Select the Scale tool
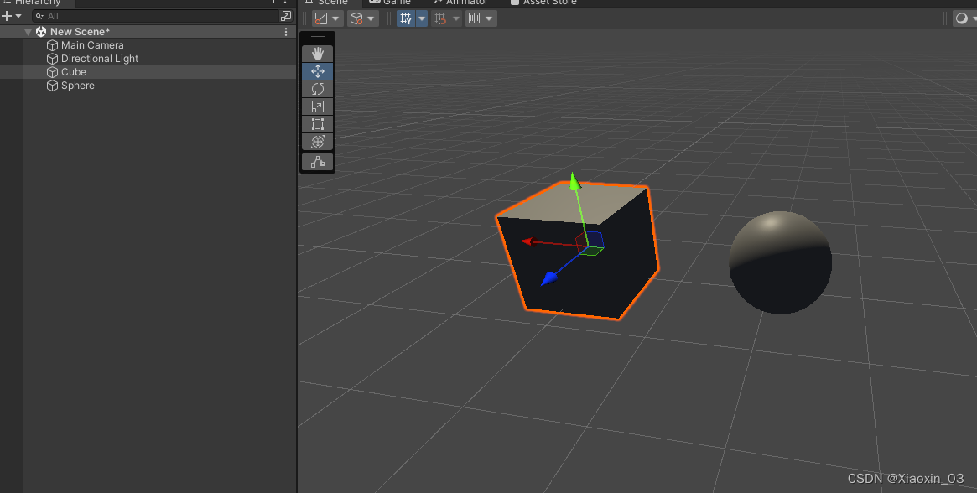Screen dimensions: 977x493 tap(317, 106)
